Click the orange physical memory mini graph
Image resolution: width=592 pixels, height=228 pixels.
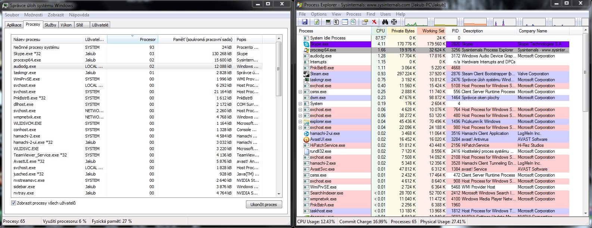475,22
